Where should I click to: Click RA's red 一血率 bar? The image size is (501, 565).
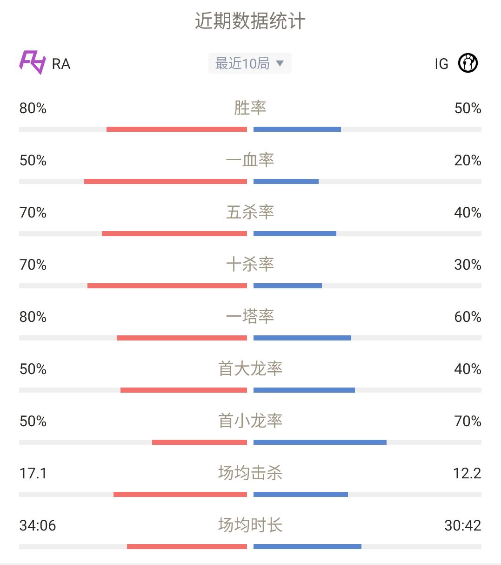tap(166, 181)
